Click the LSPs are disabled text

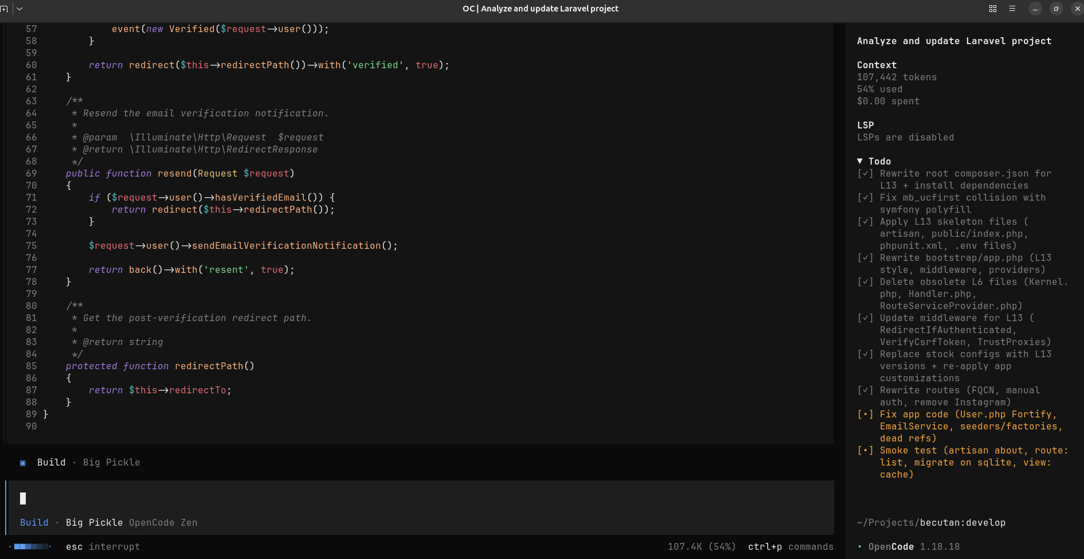[905, 137]
